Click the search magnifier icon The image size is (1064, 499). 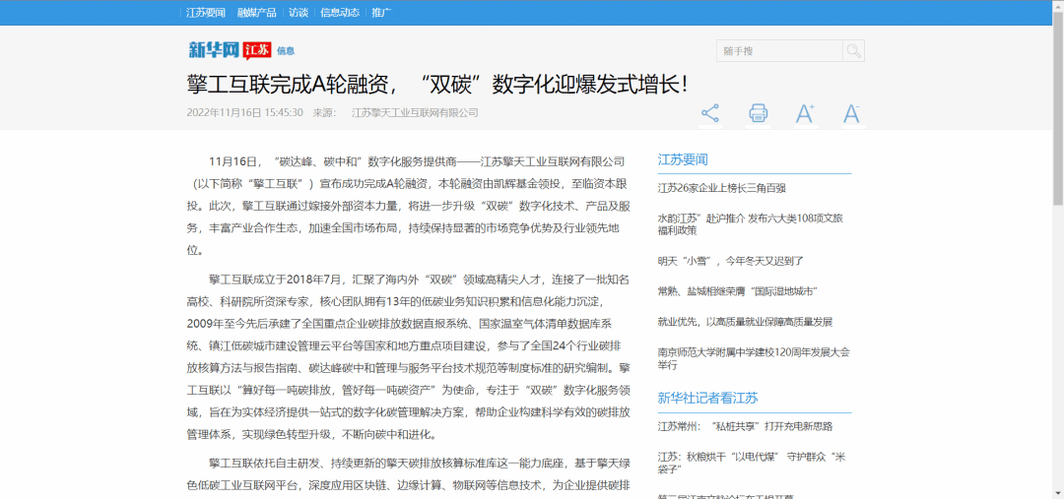click(853, 51)
